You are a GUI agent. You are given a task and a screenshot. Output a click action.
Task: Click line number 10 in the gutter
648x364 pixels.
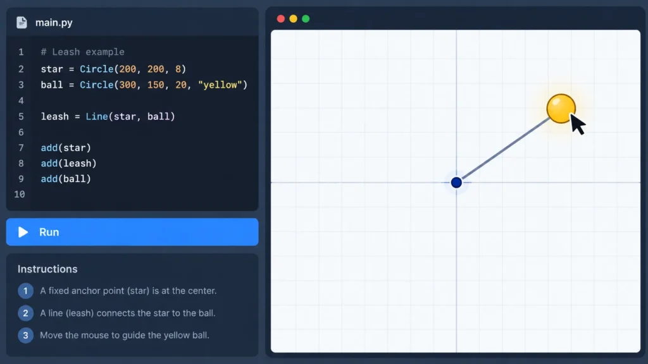click(x=20, y=194)
